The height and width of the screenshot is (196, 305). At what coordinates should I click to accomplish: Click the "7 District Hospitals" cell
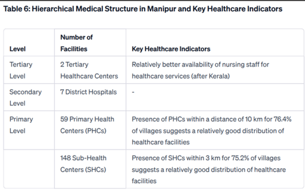point(89,92)
